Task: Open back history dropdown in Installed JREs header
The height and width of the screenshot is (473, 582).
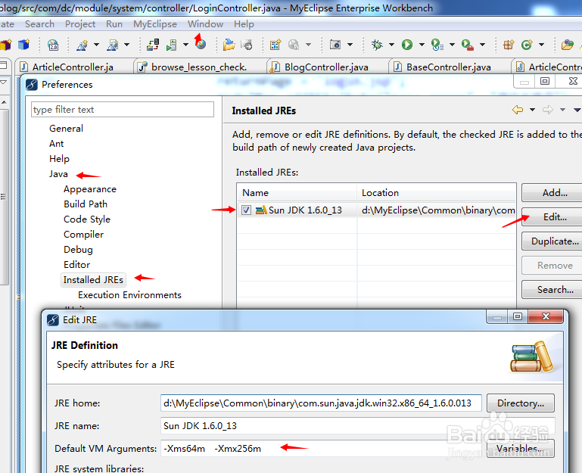Action: [x=532, y=110]
